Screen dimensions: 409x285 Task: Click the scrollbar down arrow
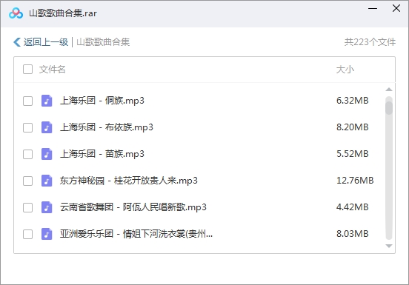[389, 246]
